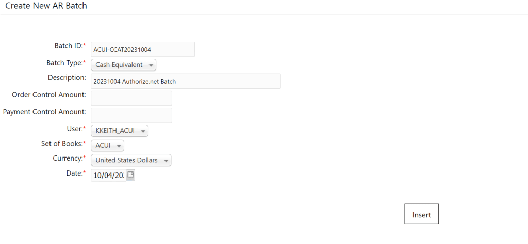Click the Batch Type dropdown arrow
528x244 pixels.
pos(151,65)
